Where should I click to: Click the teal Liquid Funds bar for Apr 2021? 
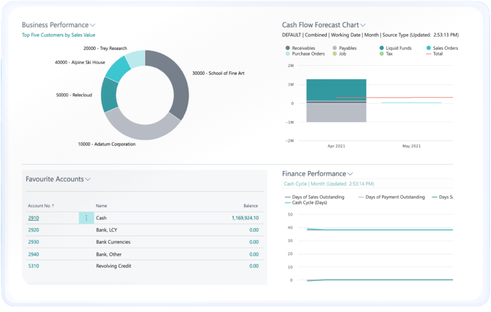(x=336, y=90)
